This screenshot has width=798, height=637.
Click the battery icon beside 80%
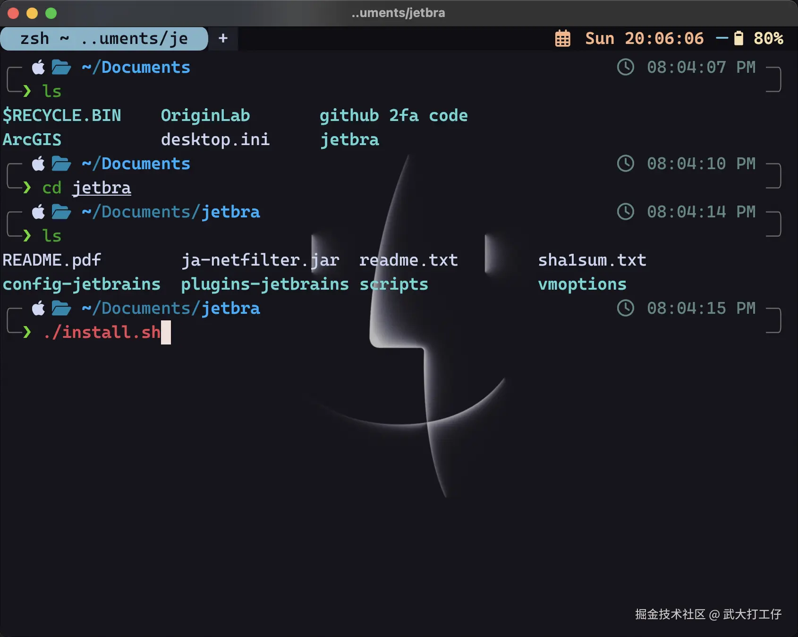tap(739, 38)
